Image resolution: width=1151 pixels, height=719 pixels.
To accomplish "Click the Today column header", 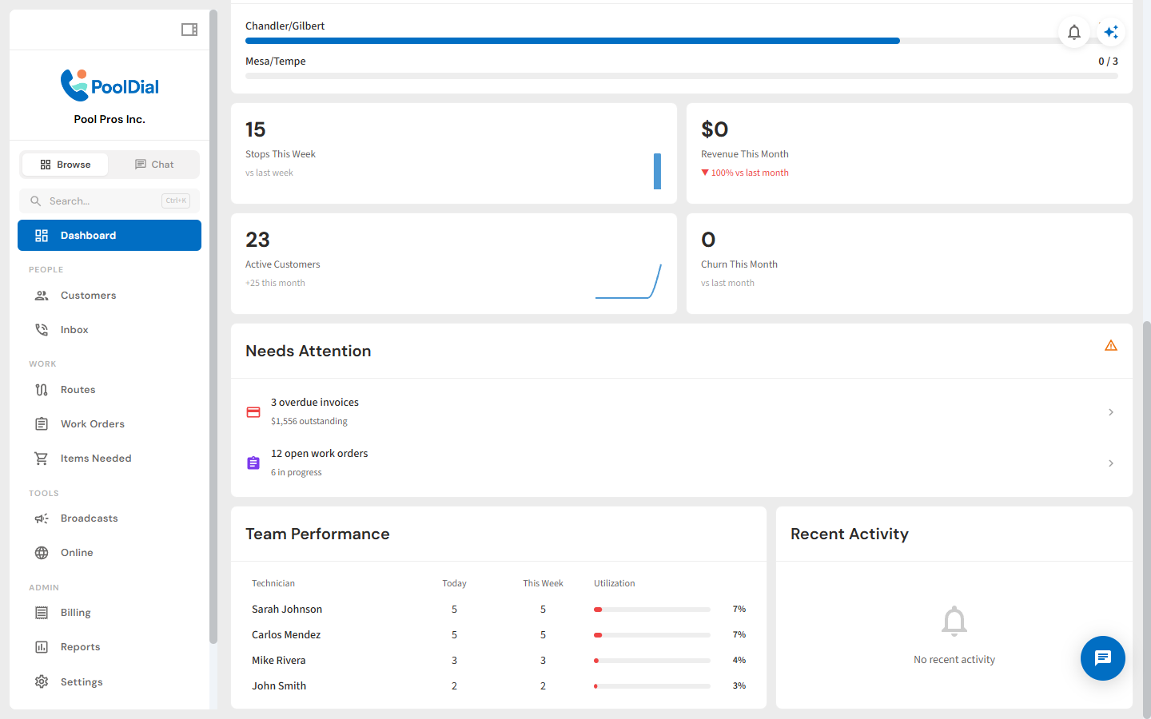I will pos(455,584).
